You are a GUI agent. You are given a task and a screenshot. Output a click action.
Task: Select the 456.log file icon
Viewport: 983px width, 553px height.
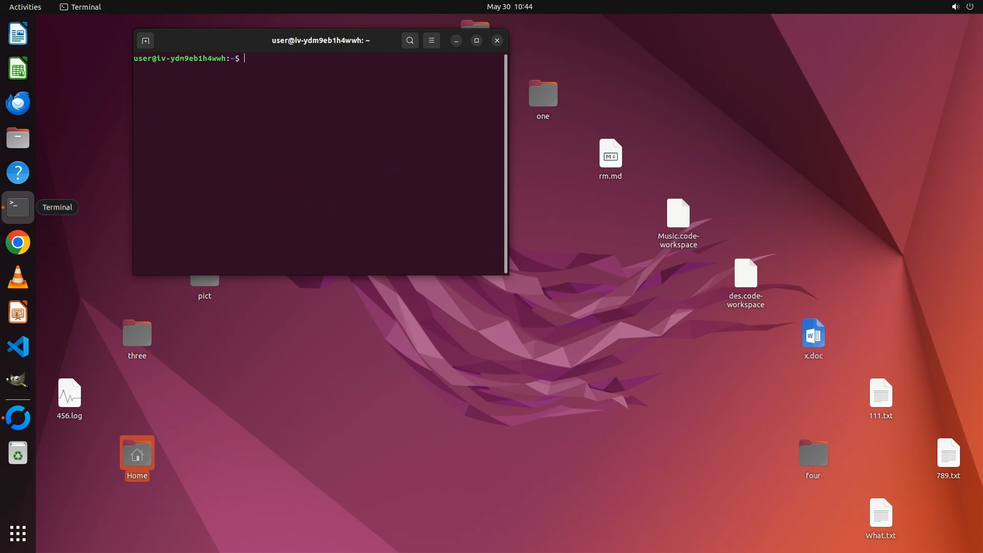(x=69, y=393)
